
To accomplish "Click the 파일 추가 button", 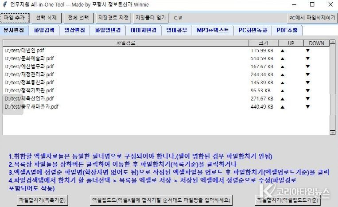I will pyautogui.click(x=15, y=18).
